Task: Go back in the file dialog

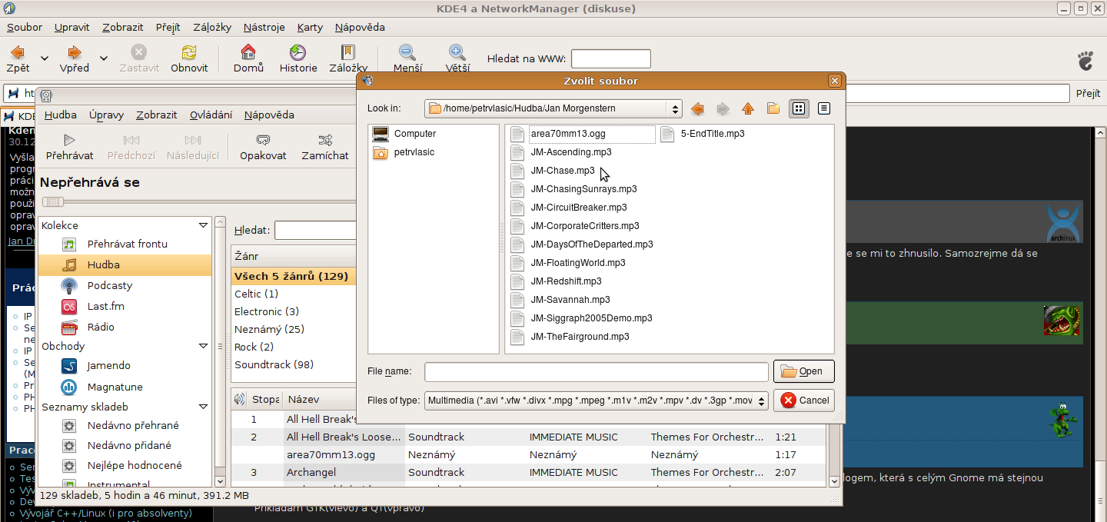Action: tap(697, 108)
